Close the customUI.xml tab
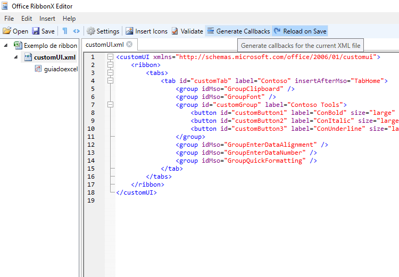Screen dimensions: 399x277 coord(129,45)
